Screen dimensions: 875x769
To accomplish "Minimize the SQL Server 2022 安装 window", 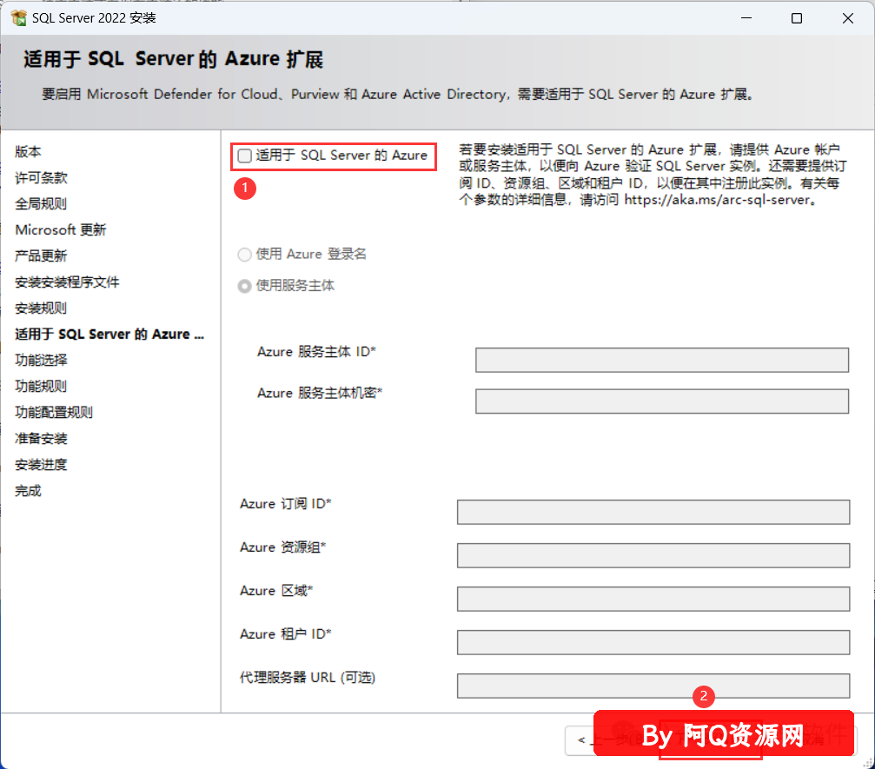I will click(x=746, y=18).
